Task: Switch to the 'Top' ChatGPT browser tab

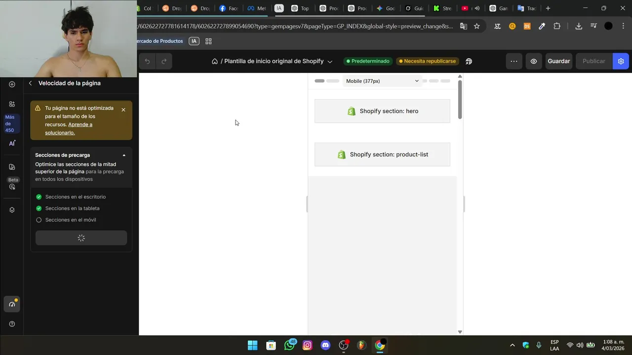Action: pos(301,8)
